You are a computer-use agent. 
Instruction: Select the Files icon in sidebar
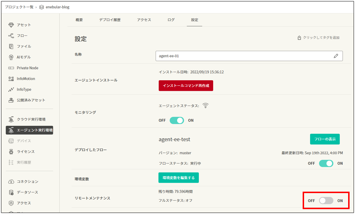pos(11,46)
